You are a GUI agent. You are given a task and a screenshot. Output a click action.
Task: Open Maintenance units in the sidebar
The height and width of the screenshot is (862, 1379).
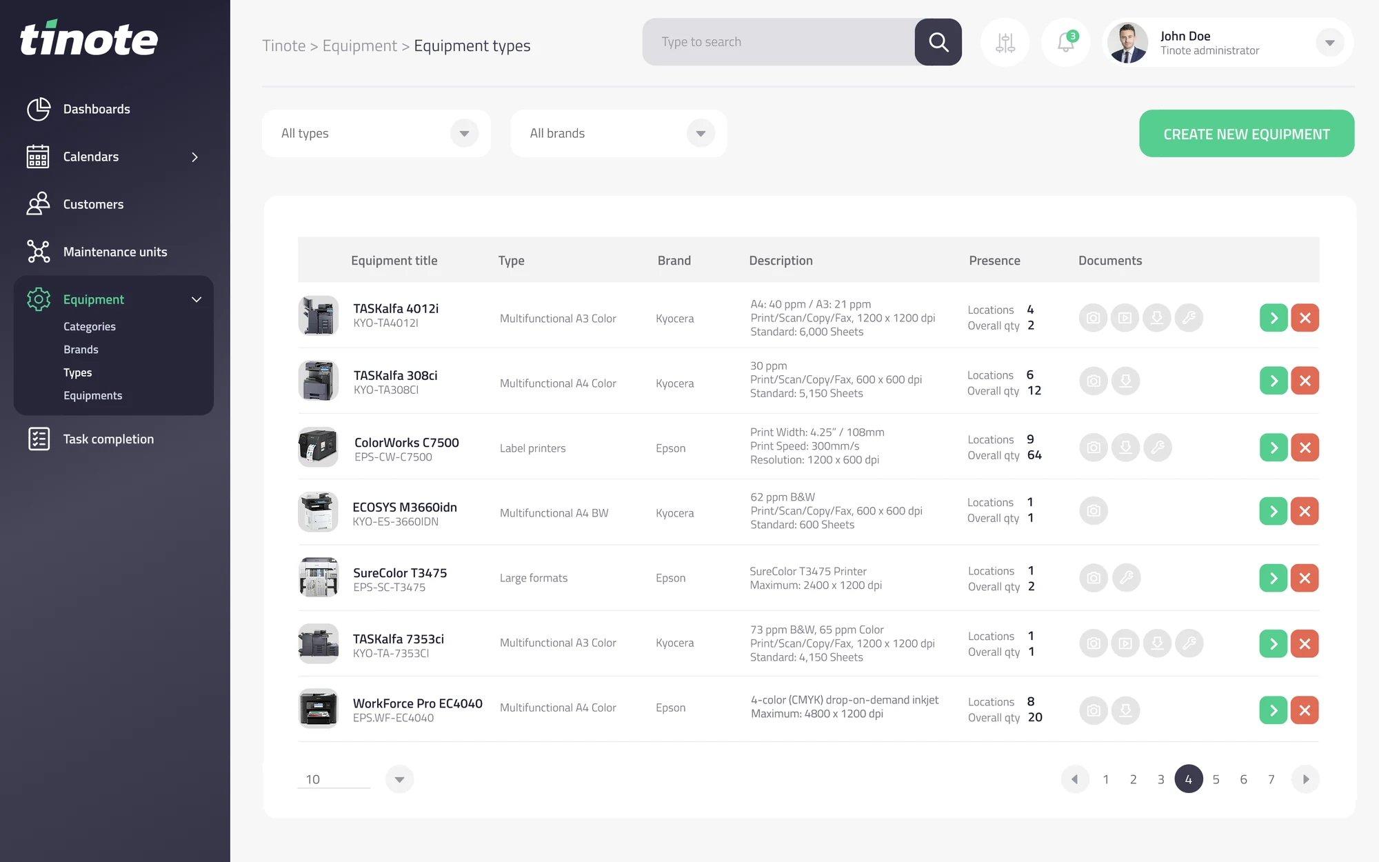click(115, 252)
